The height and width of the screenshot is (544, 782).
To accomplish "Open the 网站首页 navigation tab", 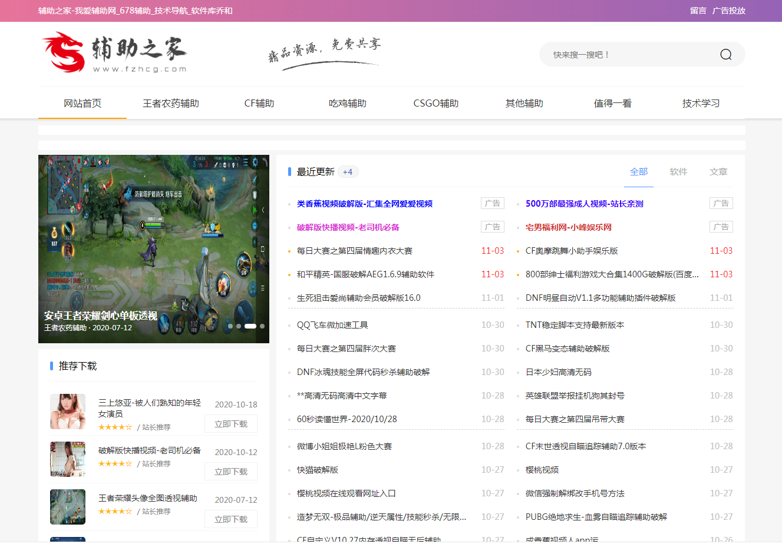I will point(83,104).
